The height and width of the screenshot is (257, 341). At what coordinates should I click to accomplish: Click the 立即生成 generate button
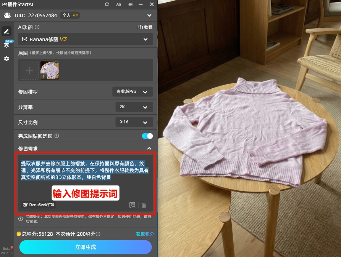85,247
